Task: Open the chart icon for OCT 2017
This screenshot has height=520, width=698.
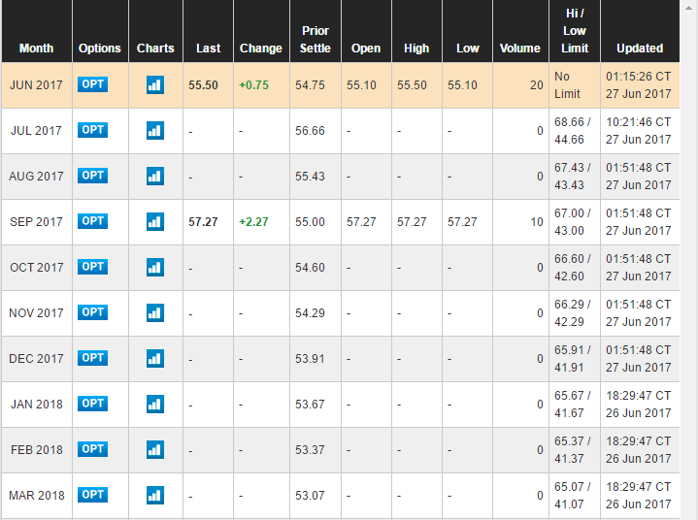Action: (155, 268)
